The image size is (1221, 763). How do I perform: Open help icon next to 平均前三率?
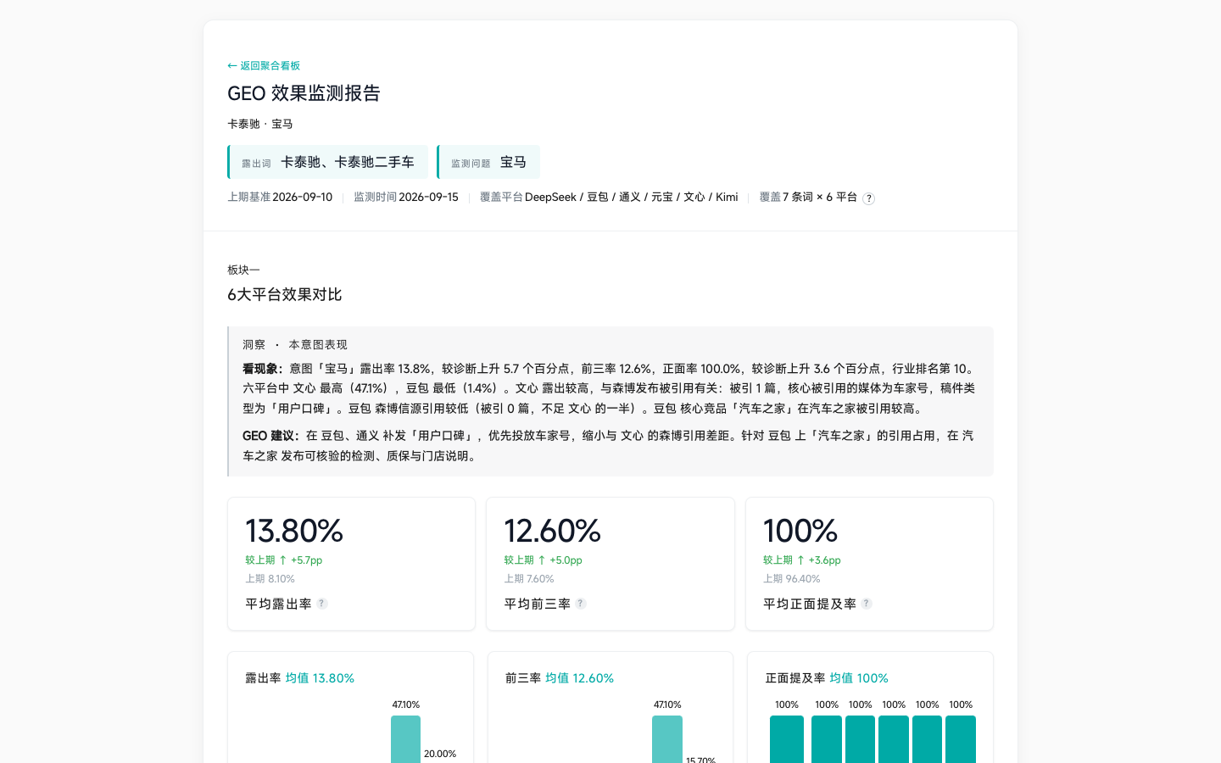point(581,604)
